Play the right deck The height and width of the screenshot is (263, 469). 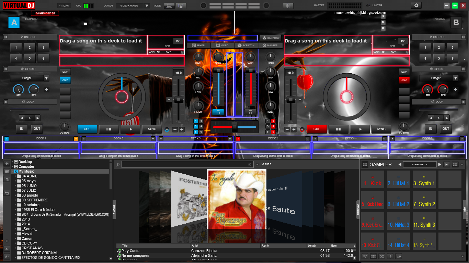coord(360,129)
